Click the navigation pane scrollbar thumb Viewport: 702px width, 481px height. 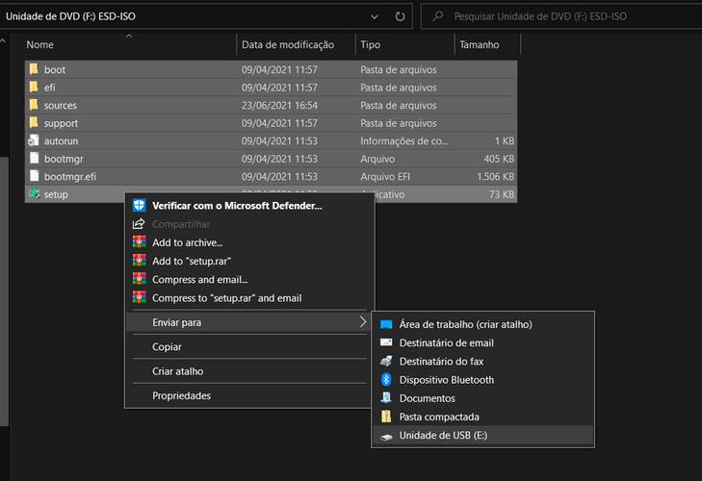(4, 291)
